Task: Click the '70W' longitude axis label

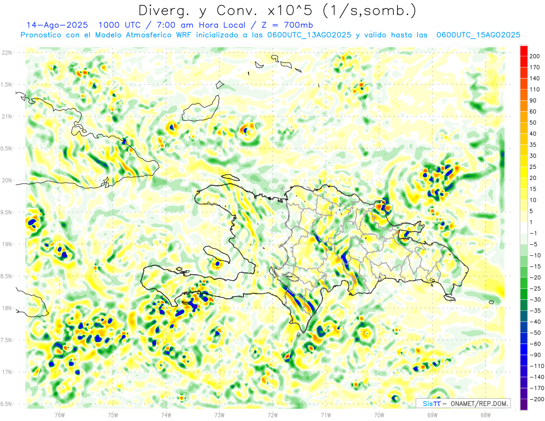Action: coord(379,415)
